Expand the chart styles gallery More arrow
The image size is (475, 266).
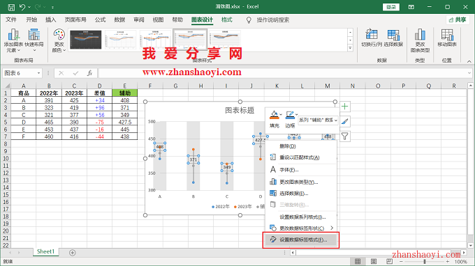350,48
